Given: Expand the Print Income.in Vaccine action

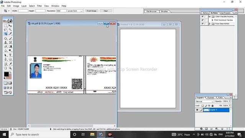Looking at the screenshot, I should click(212, 20).
